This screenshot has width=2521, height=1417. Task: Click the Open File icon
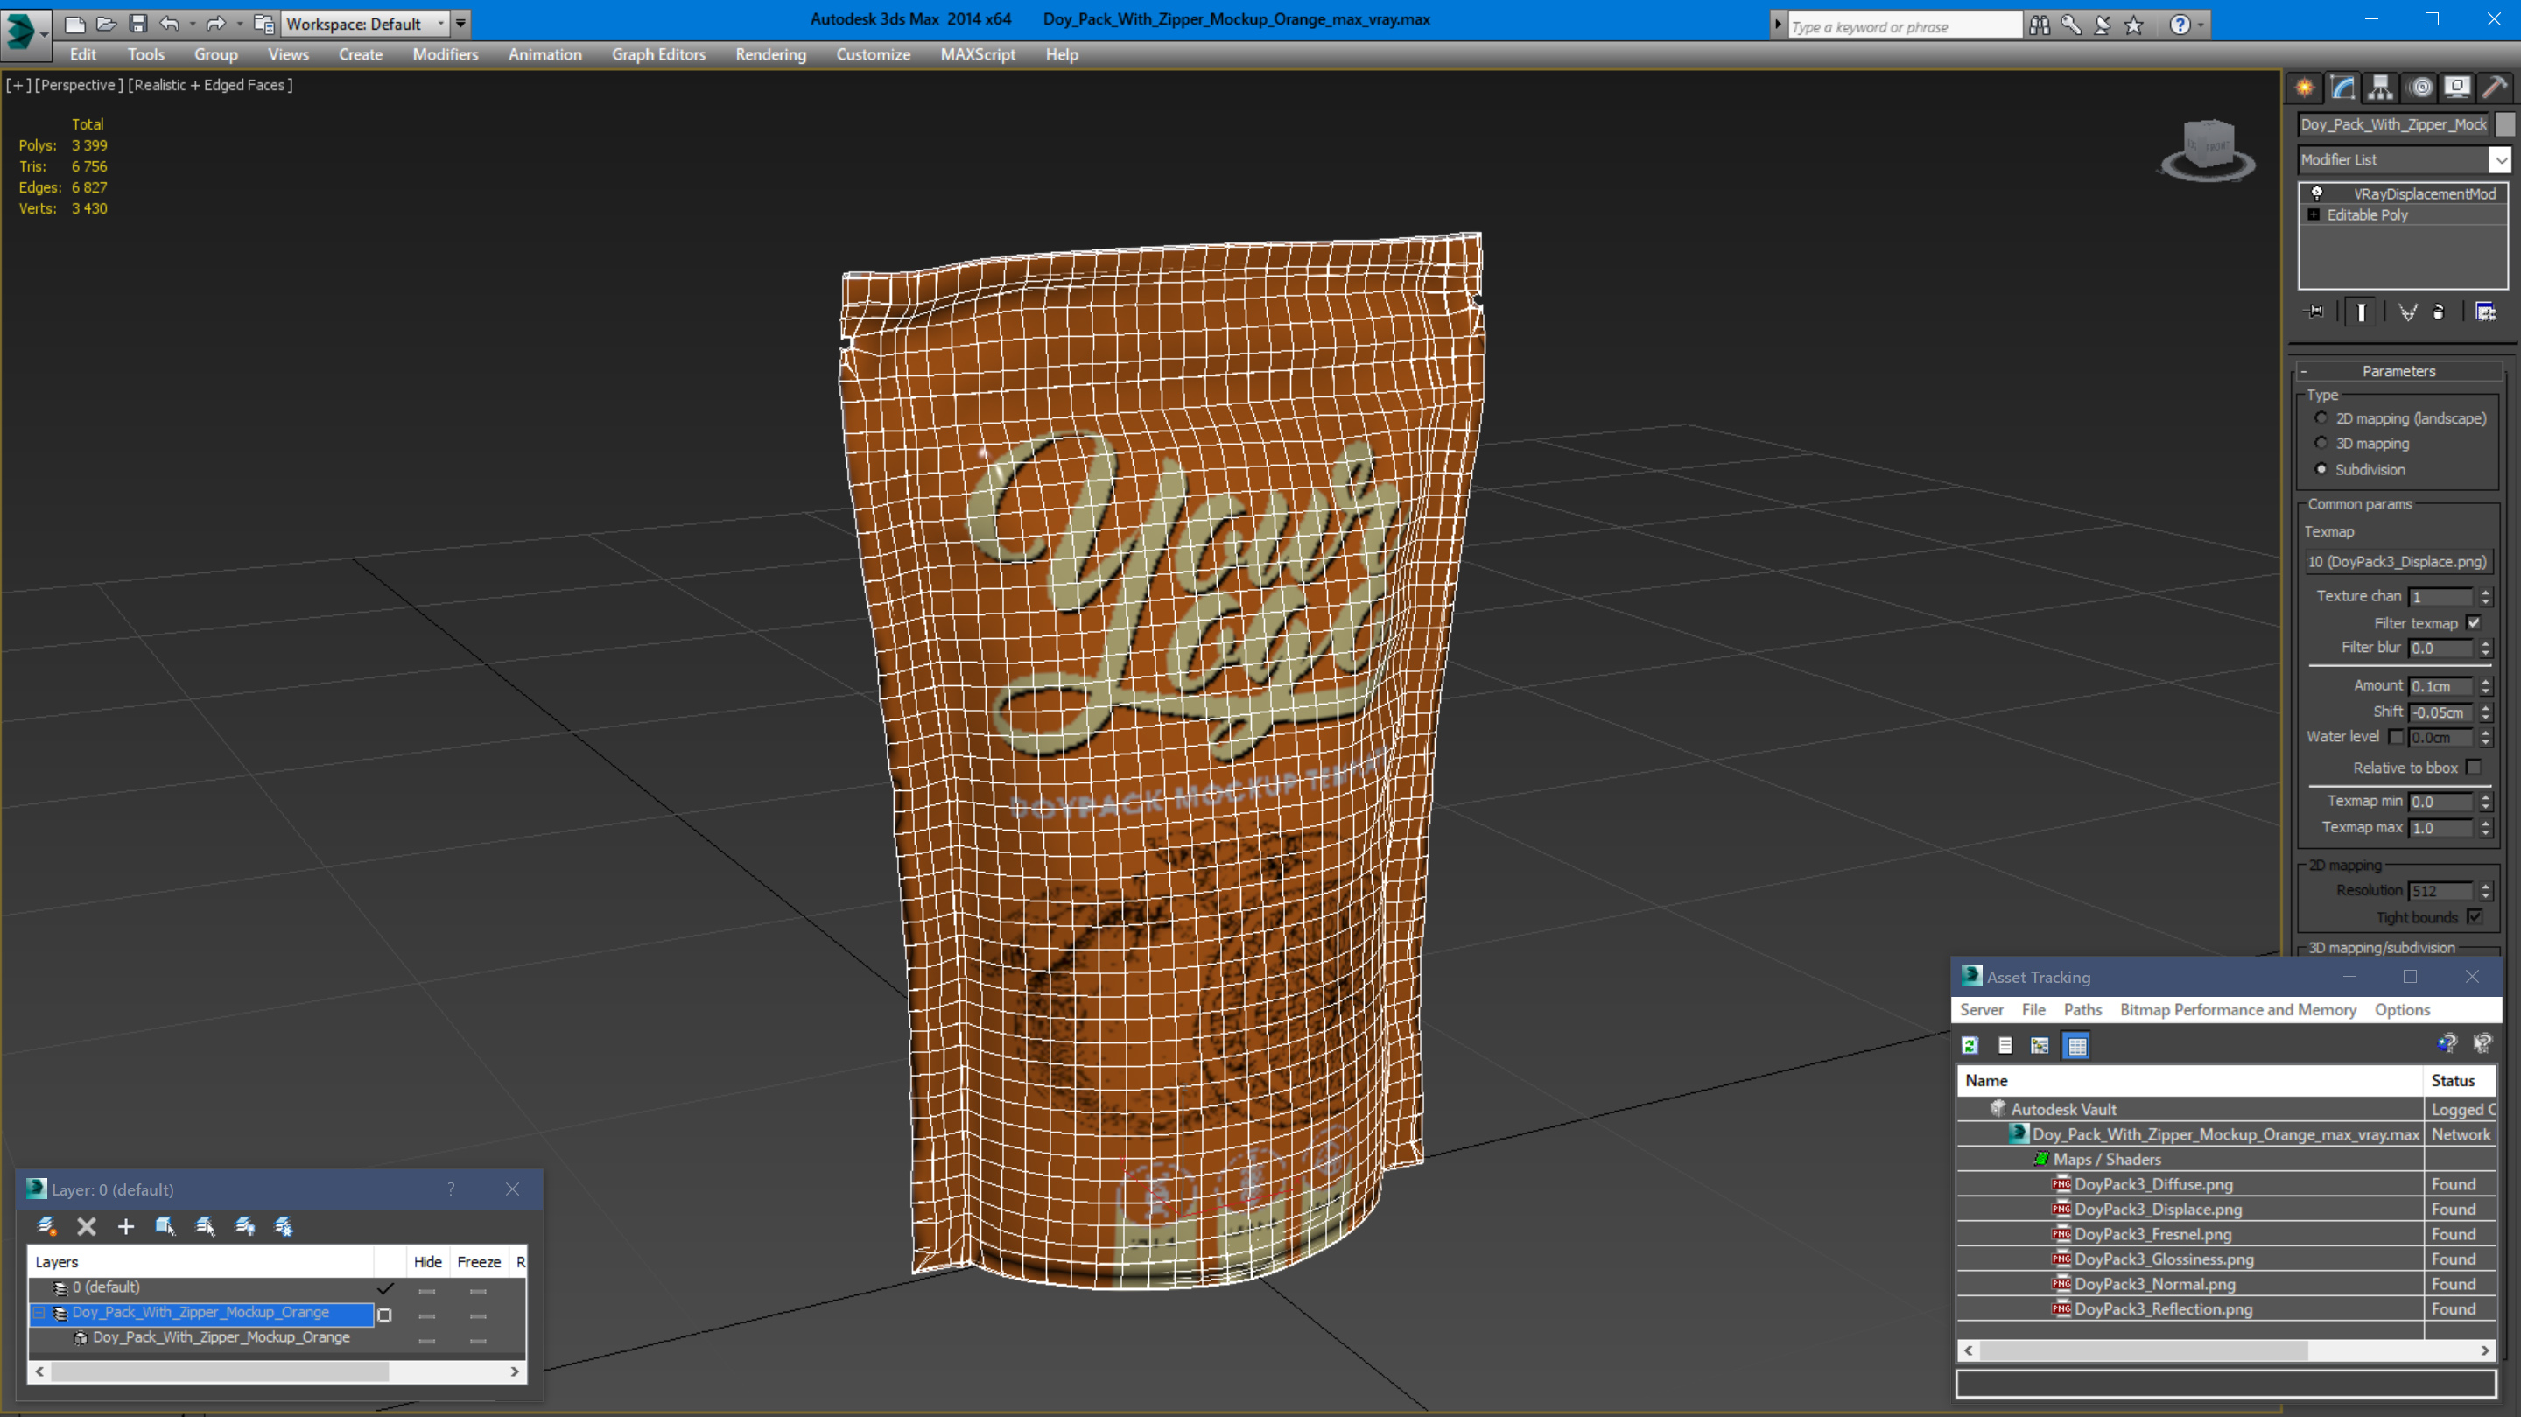pyautogui.click(x=106, y=24)
